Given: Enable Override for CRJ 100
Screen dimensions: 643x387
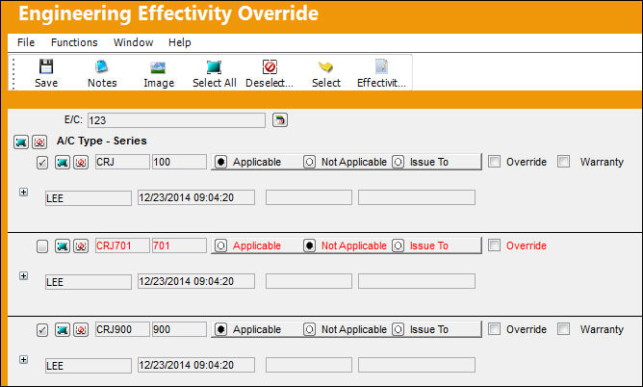Looking at the screenshot, I should coord(494,162).
